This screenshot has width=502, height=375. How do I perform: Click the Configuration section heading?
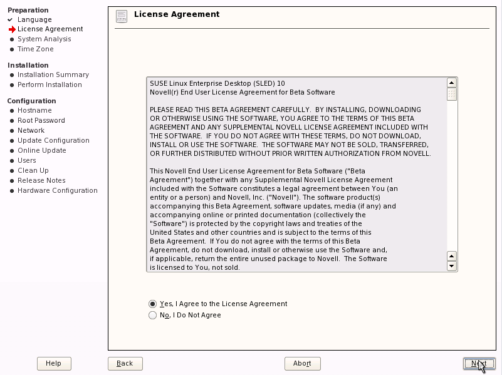(32, 101)
